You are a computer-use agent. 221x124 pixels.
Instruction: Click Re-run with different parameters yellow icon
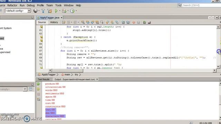(x=38, y=89)
